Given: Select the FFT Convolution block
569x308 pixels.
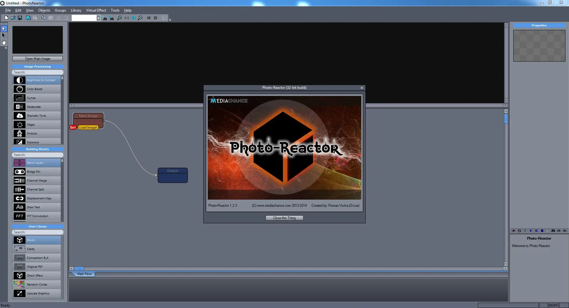Looking at the screenshot, I should pyautogui.click(x=37, y=216).
